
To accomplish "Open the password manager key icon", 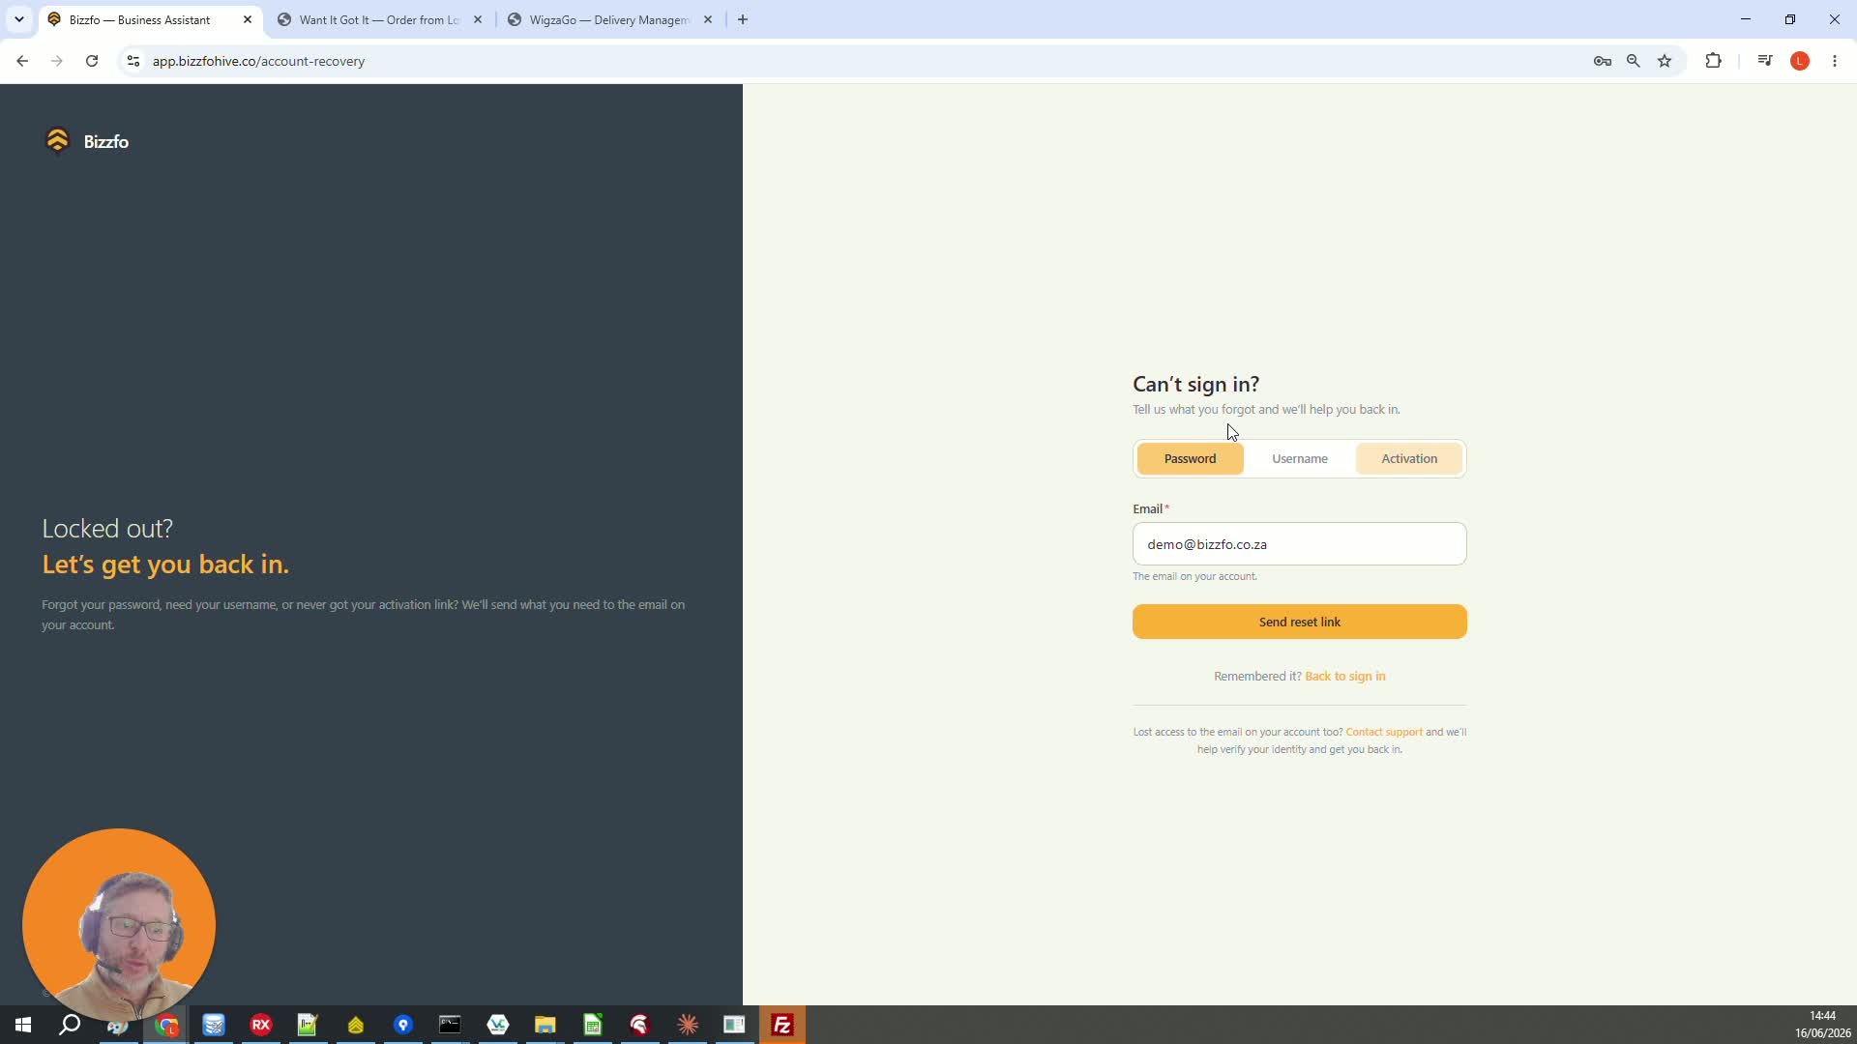I will point(1603,61).
